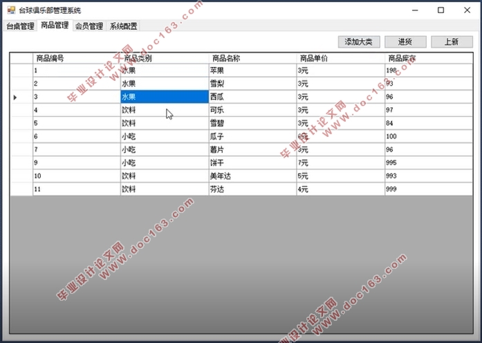Click the 96 stock cell in the 西瓜 row

coord(429,97)
